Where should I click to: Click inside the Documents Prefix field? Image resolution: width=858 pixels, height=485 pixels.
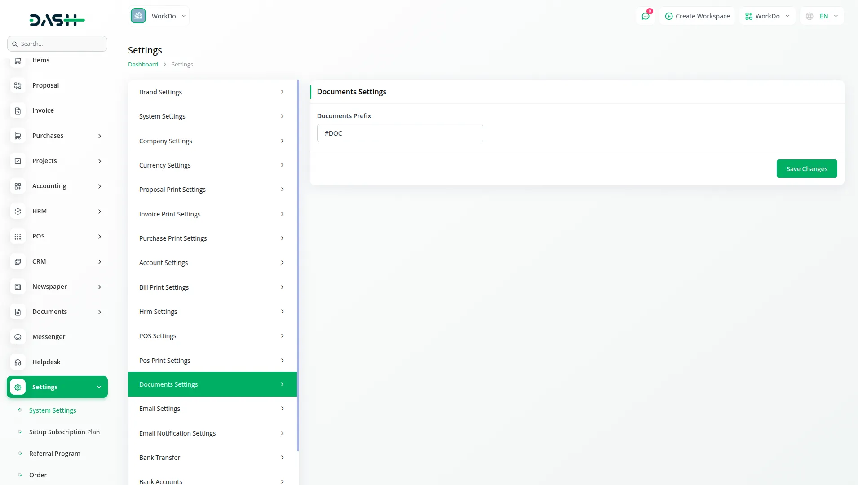400,133
